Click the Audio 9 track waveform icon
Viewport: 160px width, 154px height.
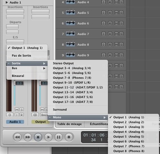pyautogui.click(x=70, y=55)
